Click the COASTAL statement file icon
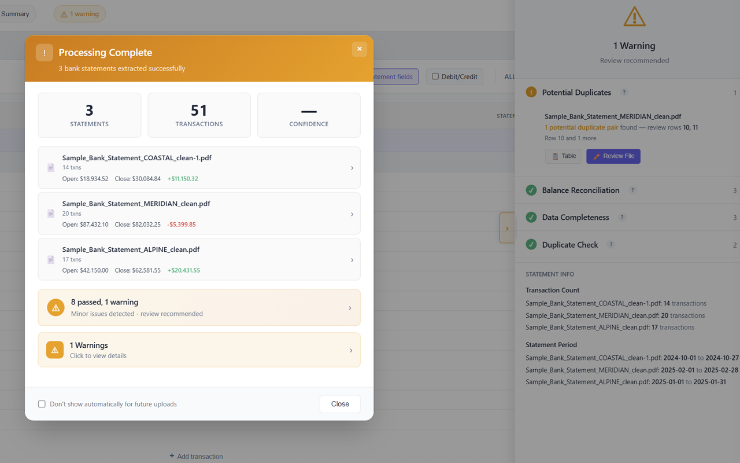 point(51,168)
